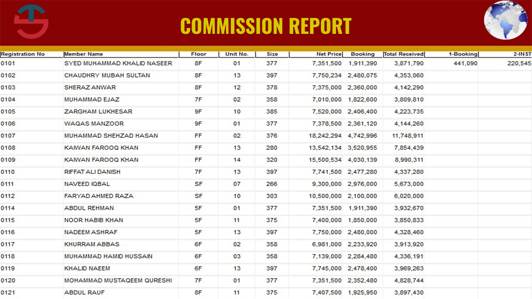Screen dimensions: 532x299
Task: Select KHALID NAEEM name cell
Action: [x=87, y=268]
